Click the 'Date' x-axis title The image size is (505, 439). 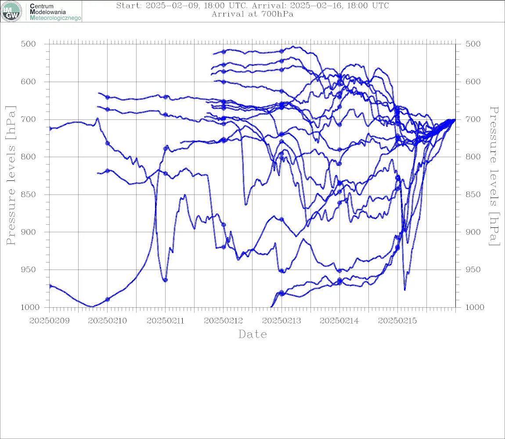coord(252,335)
